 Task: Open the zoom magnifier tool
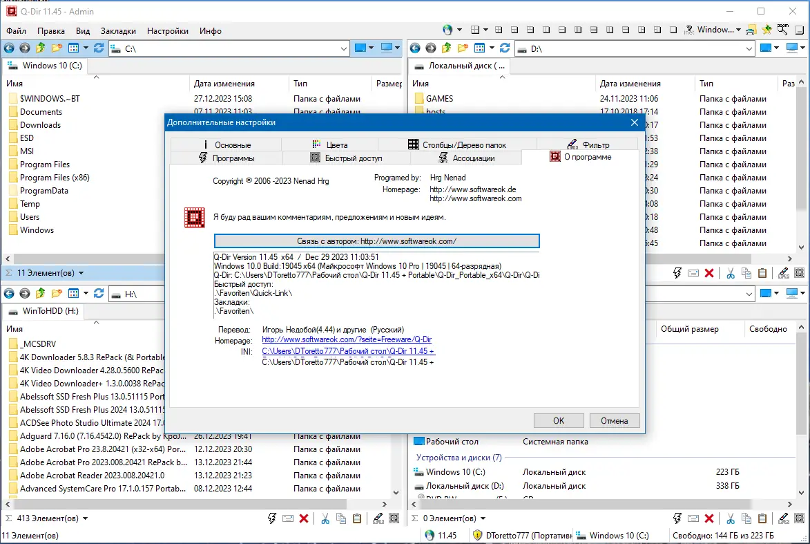tap(783, 30)
